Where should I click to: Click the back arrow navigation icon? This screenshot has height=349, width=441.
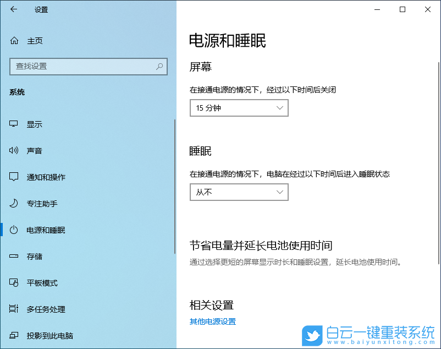pos(13,9)
